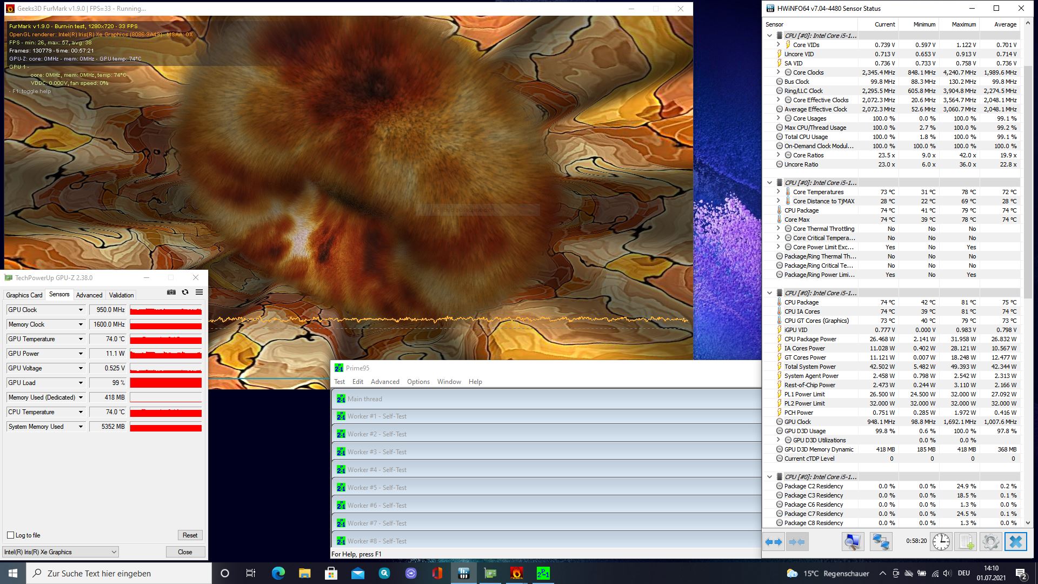This screenshot has width=1038, height=584.
Task: Open Office app from taskbar
Action: [x=437, y=573]
